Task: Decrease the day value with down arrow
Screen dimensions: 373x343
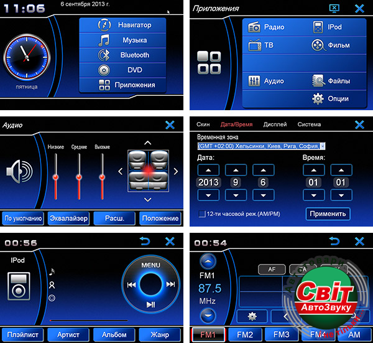Action: tap(264, 195)
